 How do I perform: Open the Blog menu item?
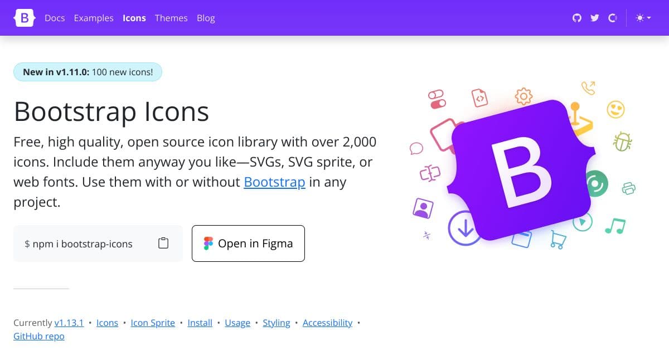[206, 18]
